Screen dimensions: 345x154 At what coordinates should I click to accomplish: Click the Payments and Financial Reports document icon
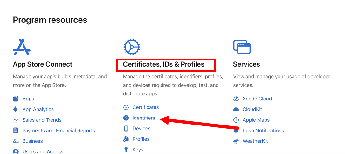(x=16, y=131)
